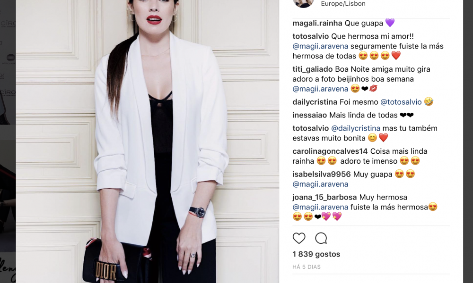Open the HÁ 5 DIAS timestamp link
Viewport: 473px width, 283px height.
point(307,267)
